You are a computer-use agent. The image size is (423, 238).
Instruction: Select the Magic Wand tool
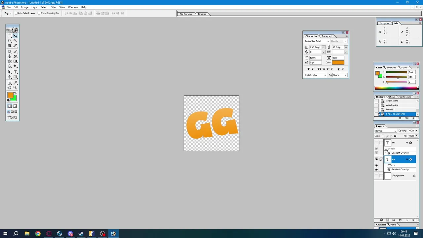click(x=15, y=40)
